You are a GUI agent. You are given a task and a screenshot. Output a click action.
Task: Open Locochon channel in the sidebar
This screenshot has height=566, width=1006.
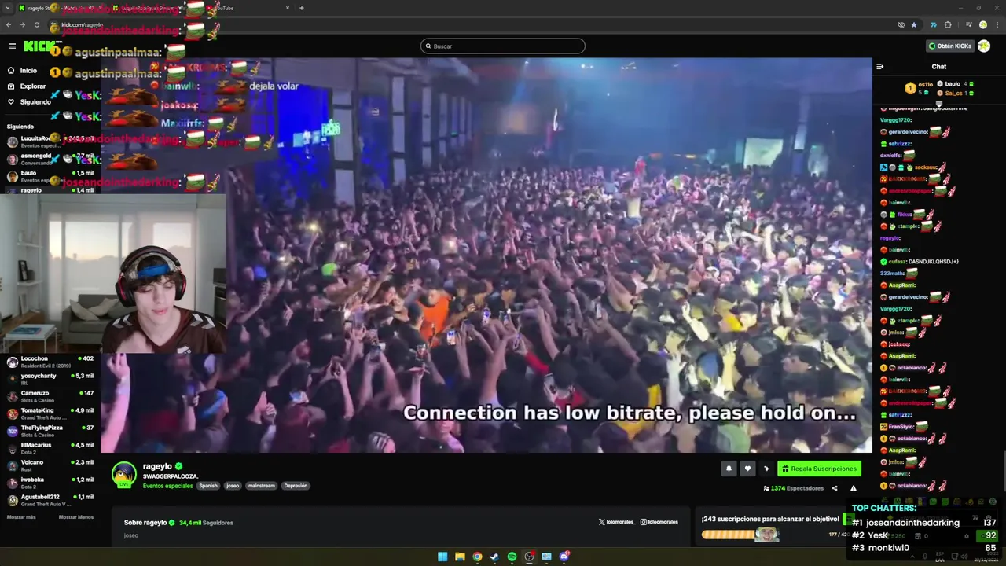coord(50,362)
